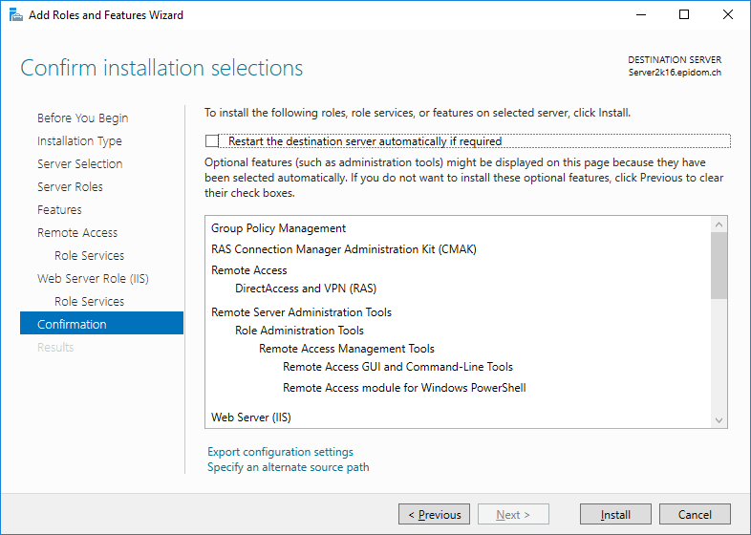Maximize the wizard window
Image resolution: width=751 pixels, height=535 pixels.
click(x=684, y=15)
